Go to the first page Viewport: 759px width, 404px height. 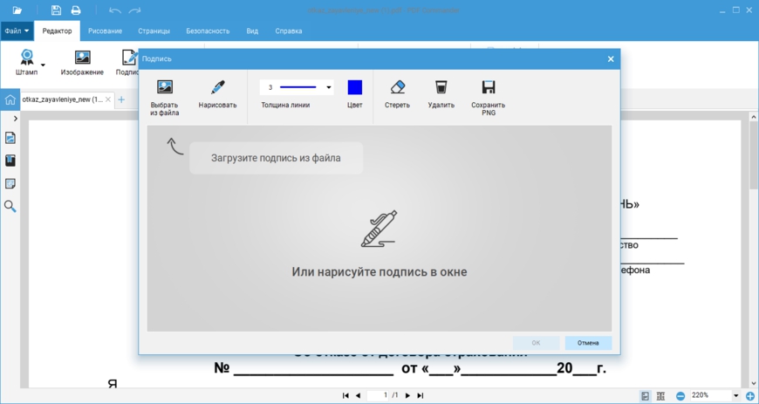(345, 395)
